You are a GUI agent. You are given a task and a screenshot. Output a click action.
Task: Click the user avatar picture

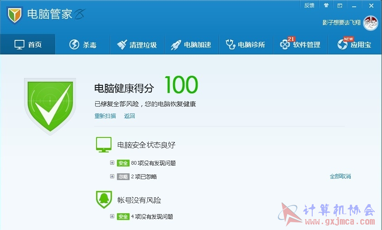click(x=370, y=23)
